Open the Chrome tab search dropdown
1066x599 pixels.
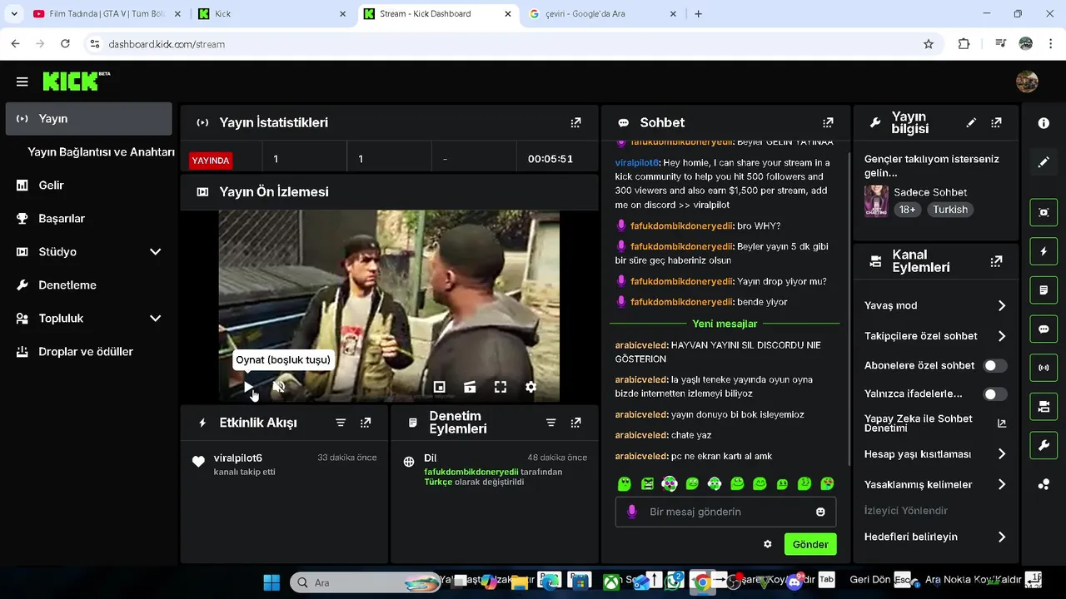[x=13, y=13]
